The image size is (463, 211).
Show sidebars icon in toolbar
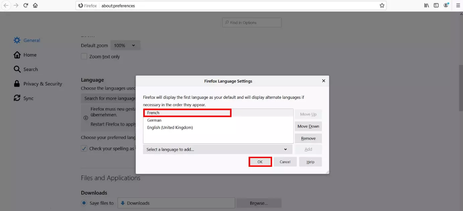click(x=436, y=5)
